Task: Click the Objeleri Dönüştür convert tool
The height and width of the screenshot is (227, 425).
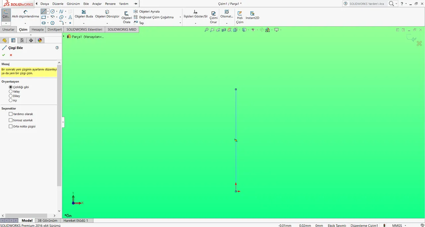Action: 107,14
